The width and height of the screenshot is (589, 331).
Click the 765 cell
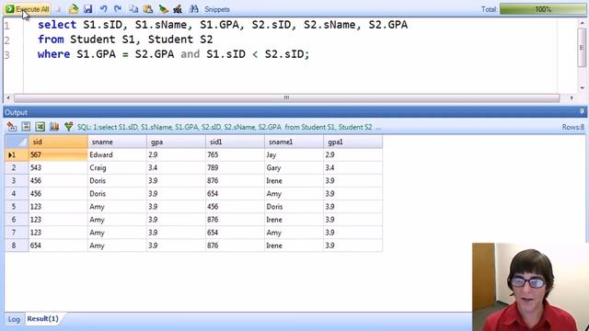(235, 154)
